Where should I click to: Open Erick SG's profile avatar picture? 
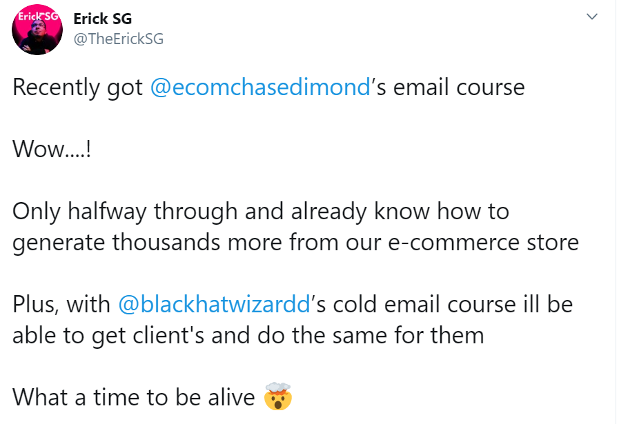(39, 34)
